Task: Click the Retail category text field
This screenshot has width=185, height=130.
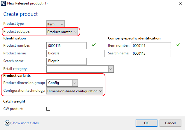Action: point(78,69)
